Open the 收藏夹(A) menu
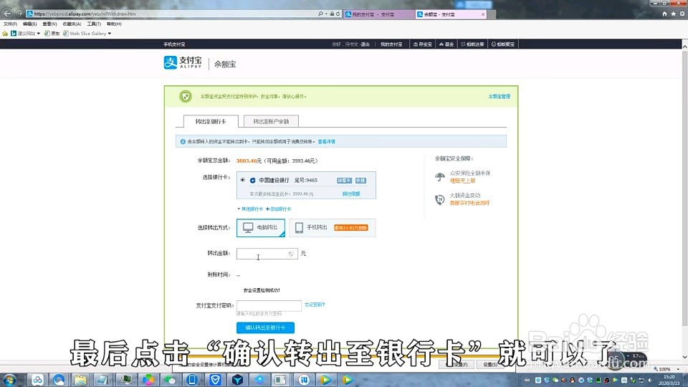Image resolution: width=688 pixels, height=387 pixels. (x=72, y=24)
